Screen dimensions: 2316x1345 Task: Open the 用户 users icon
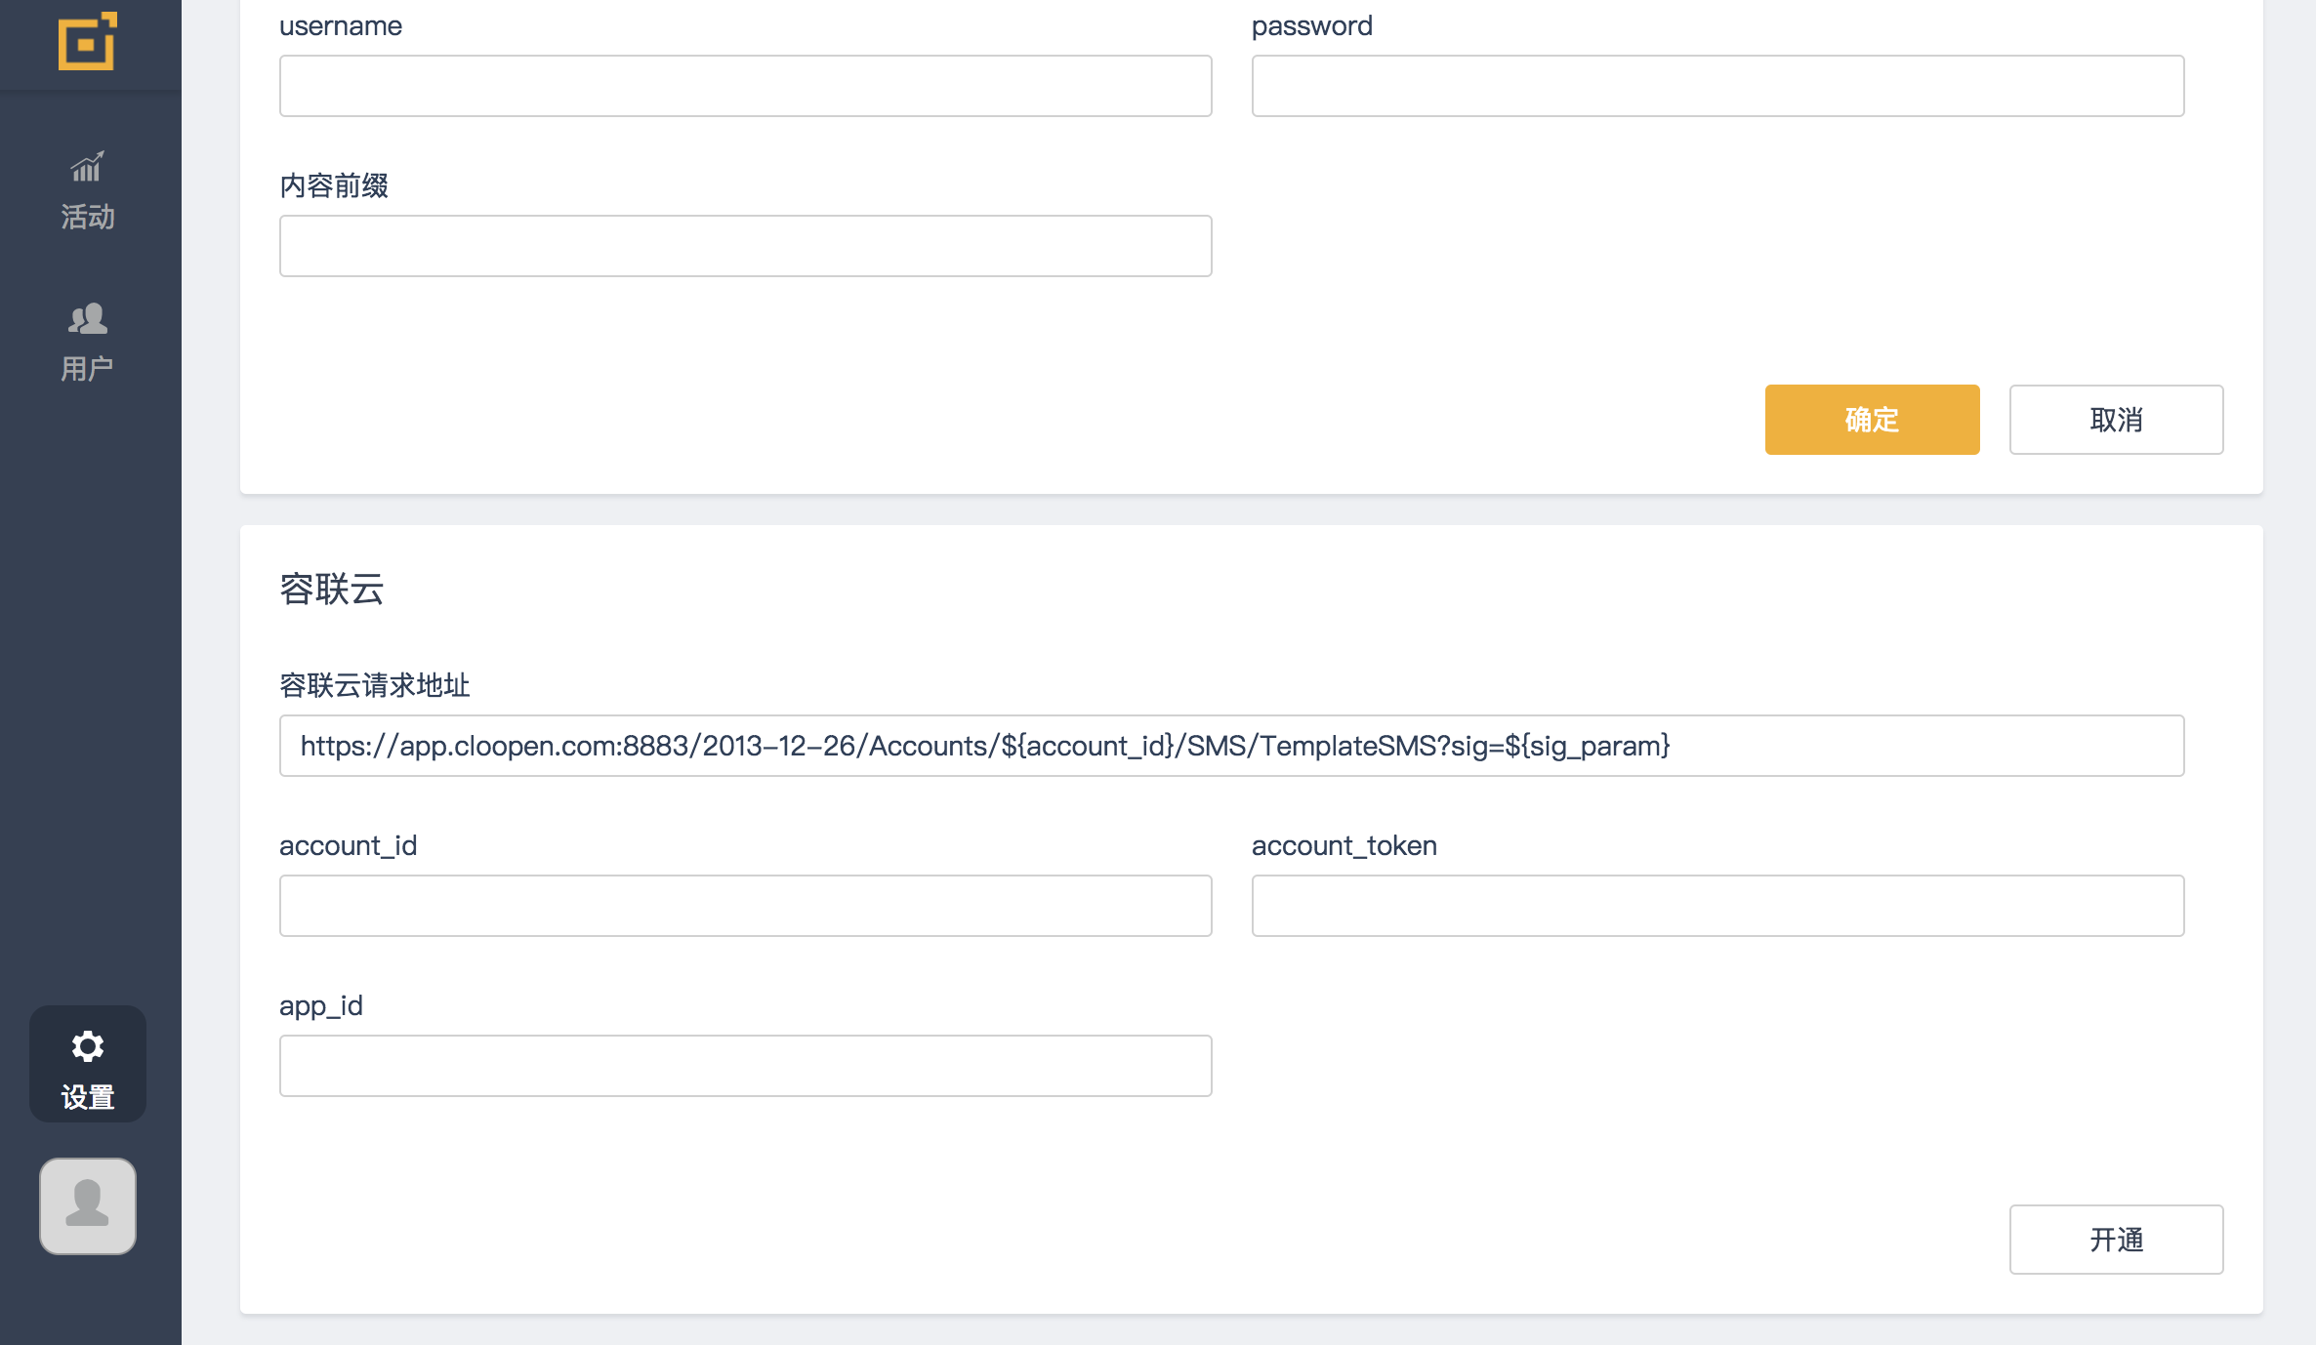(x=88, y=318)
